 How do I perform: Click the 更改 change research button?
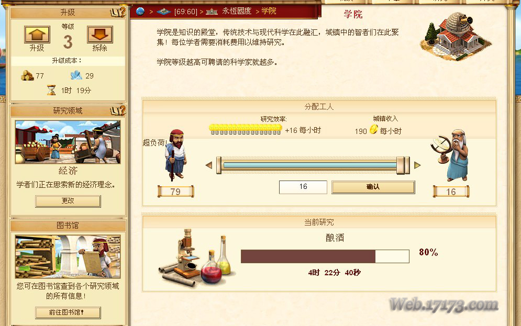coord(68,201)
